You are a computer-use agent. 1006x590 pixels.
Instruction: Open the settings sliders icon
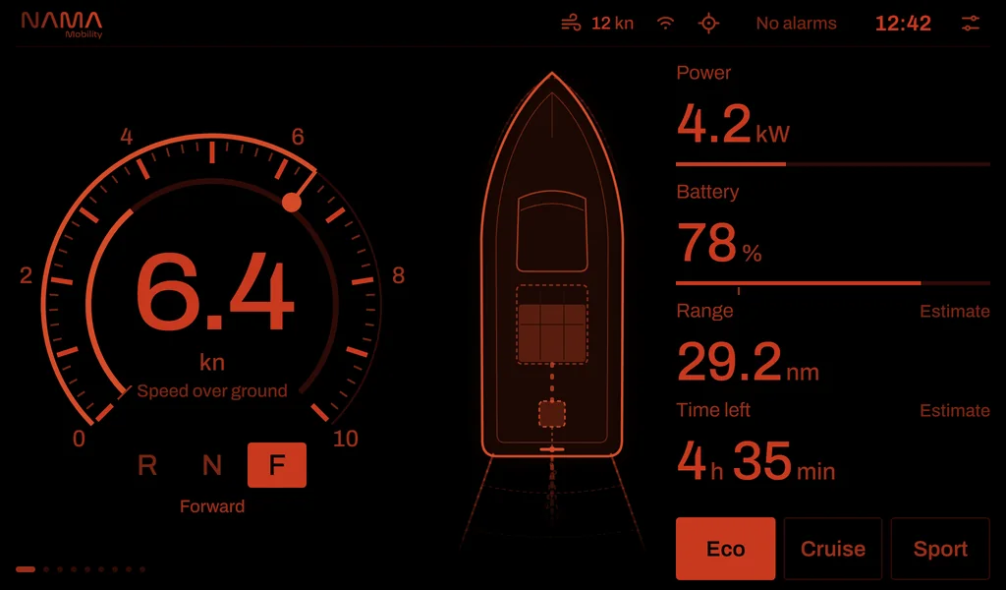970,24
